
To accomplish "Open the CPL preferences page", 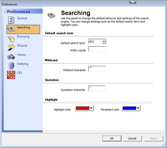I will (x=20, y=73).
